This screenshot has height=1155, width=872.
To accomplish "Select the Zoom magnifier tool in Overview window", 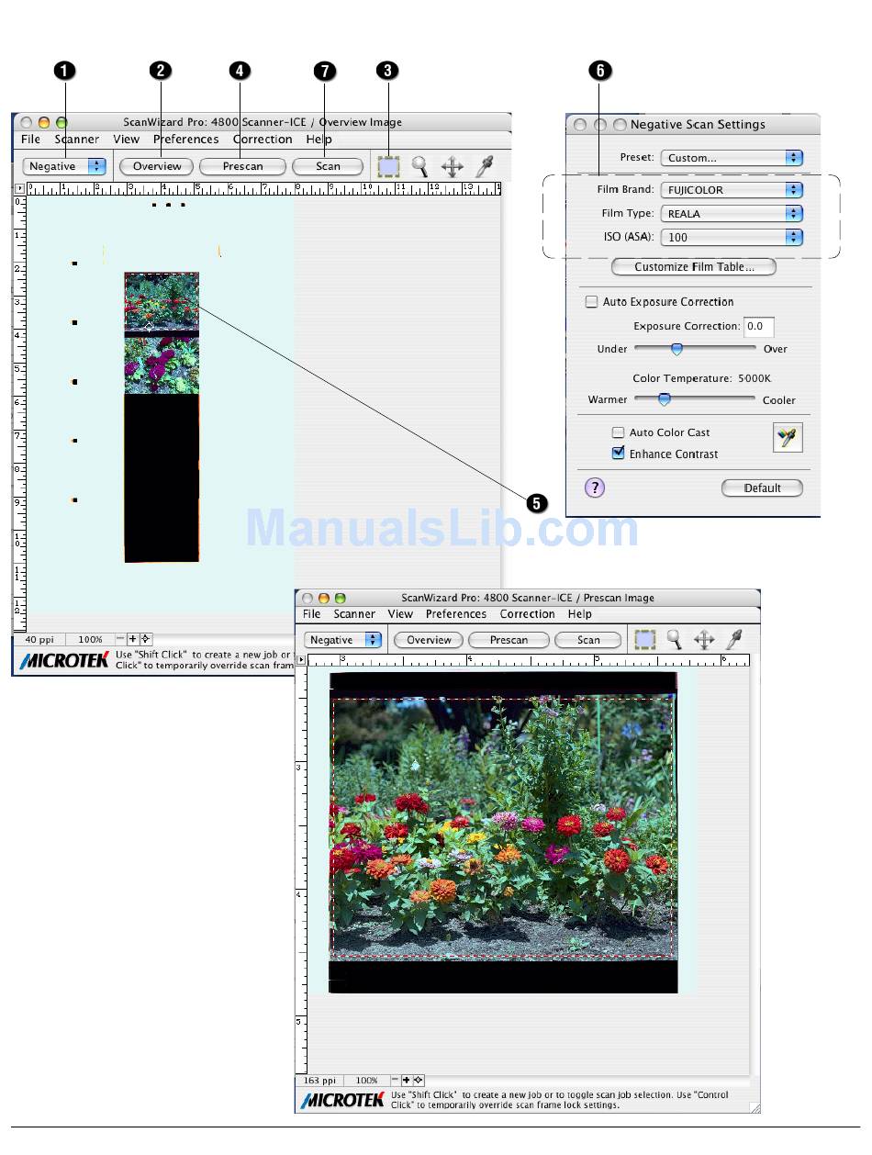I will [419, 166].
